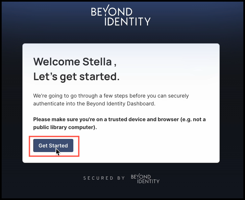Click the word "securely" in the paragraph

178,96
